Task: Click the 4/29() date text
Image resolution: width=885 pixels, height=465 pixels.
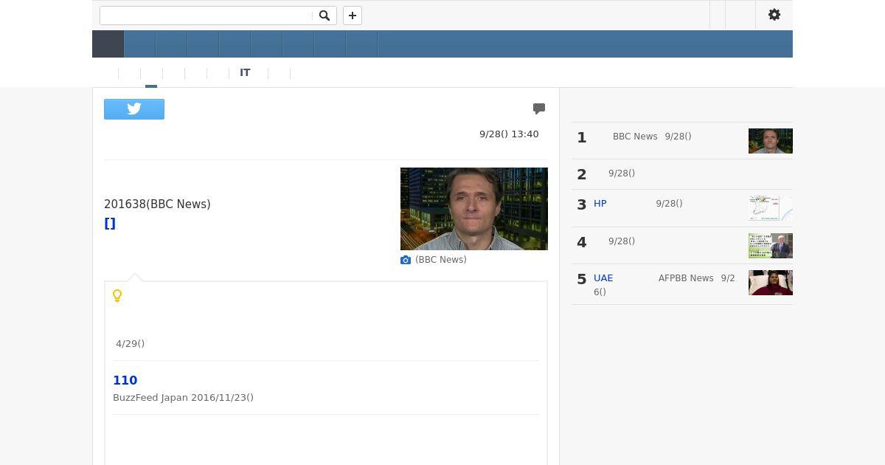Action: tap(131, 344)
